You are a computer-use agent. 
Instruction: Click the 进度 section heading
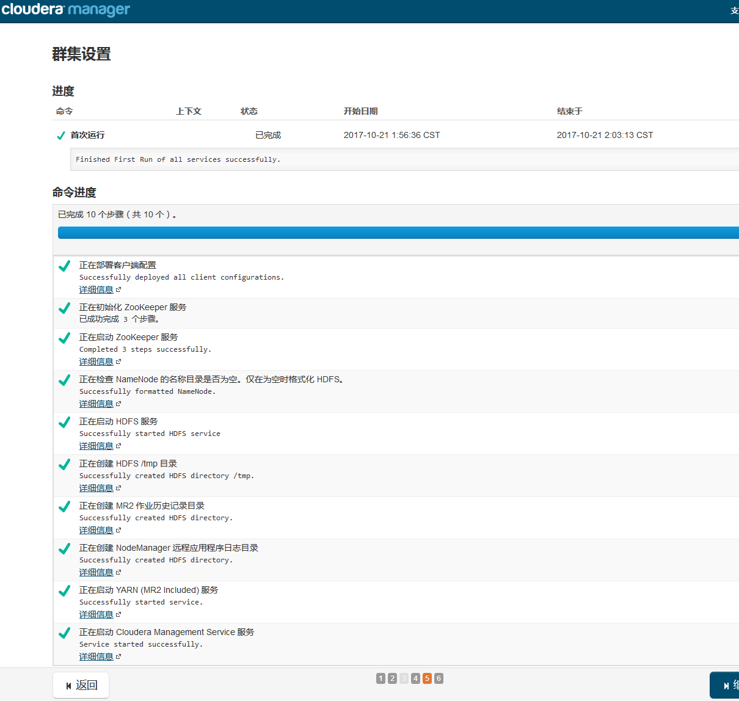pyautogui.click(x=63, y=91)
